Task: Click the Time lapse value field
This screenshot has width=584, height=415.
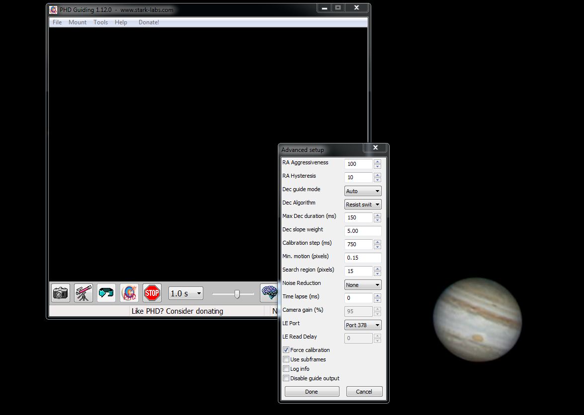Action: coord(358,298)
